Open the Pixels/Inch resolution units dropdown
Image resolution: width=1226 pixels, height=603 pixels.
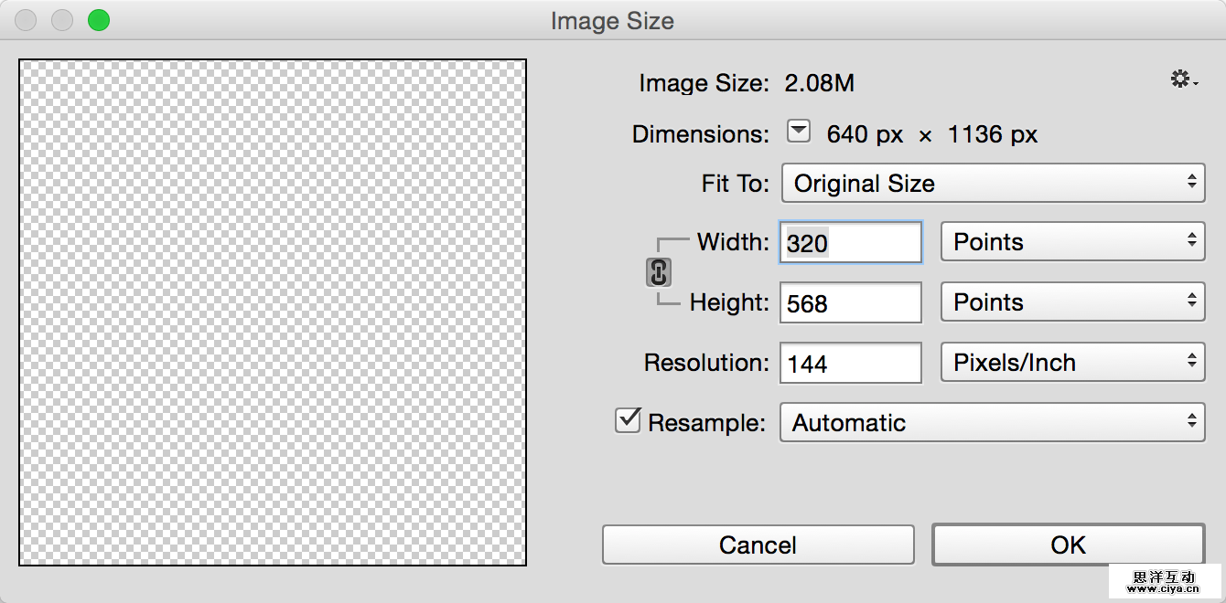click(1072, 363)
